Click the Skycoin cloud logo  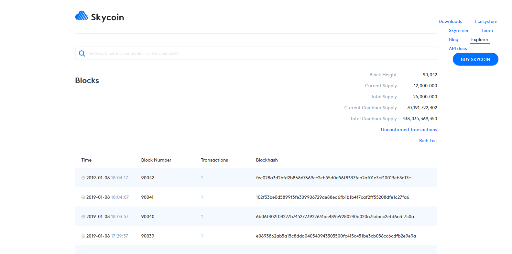pos(82,16)
